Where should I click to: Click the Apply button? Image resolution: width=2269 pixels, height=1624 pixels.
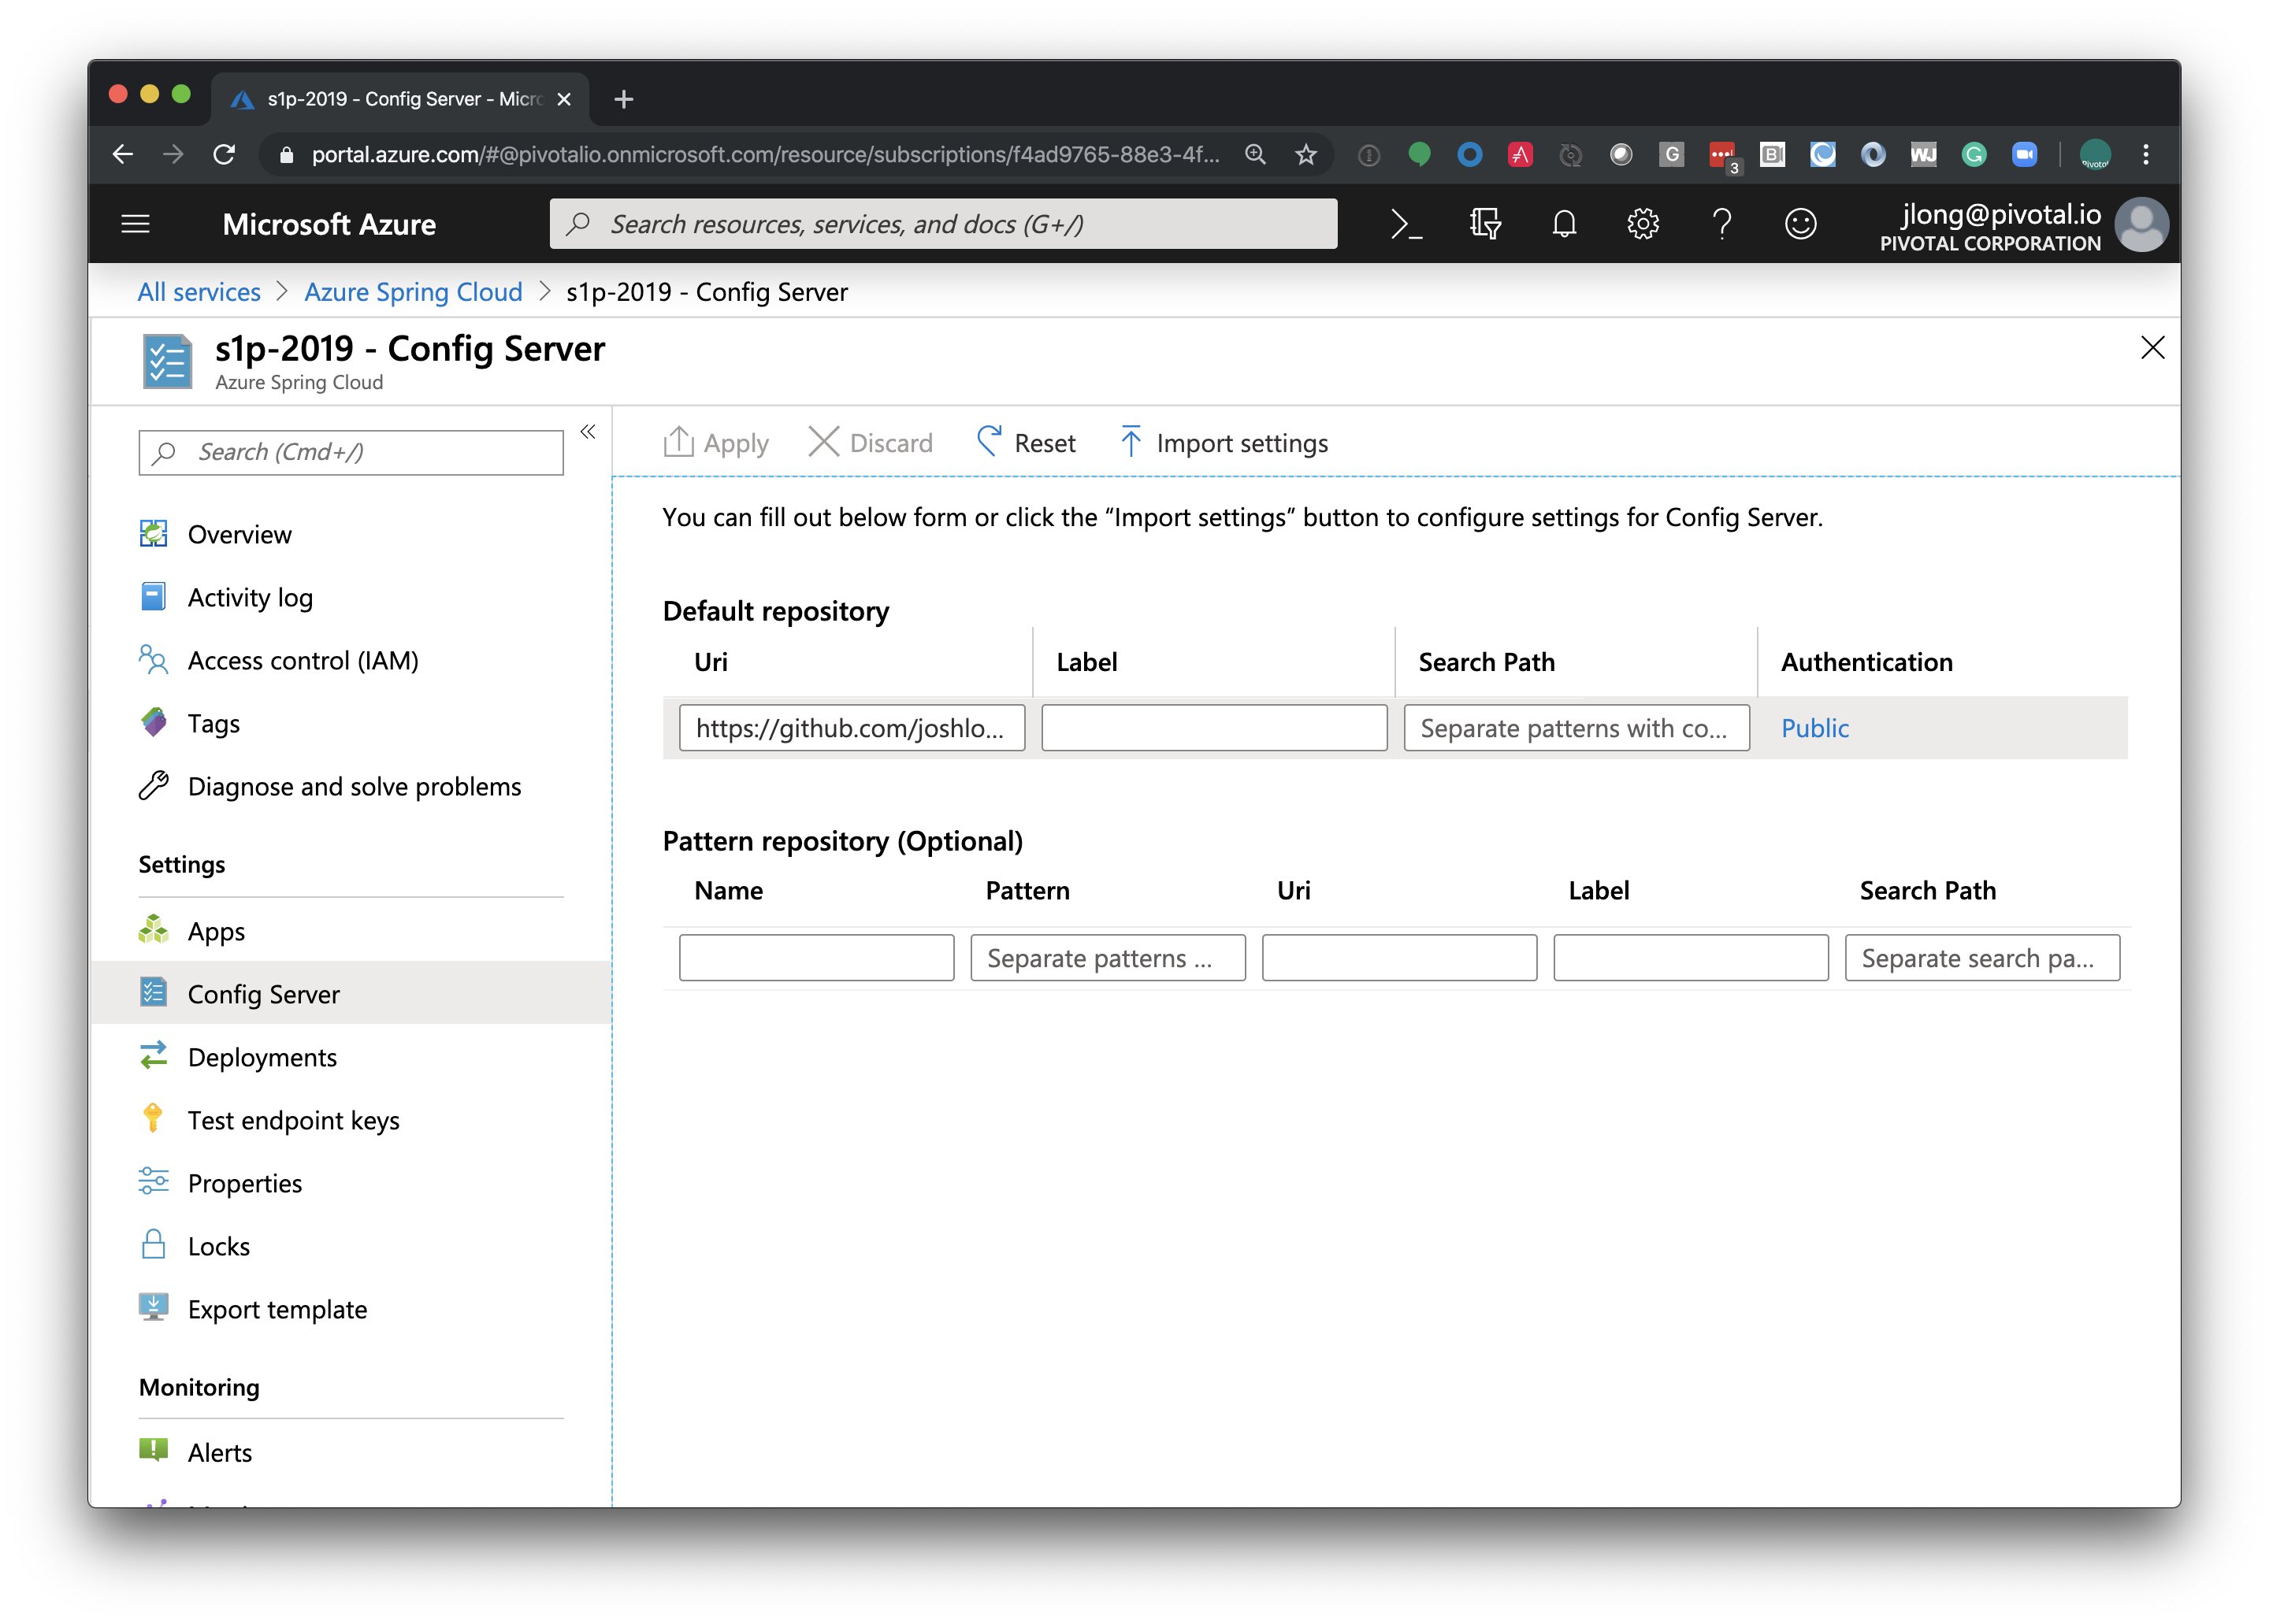tap(716, 442)
